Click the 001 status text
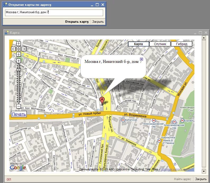The width and height of the screenshot is (210, 183). [9, 179]
